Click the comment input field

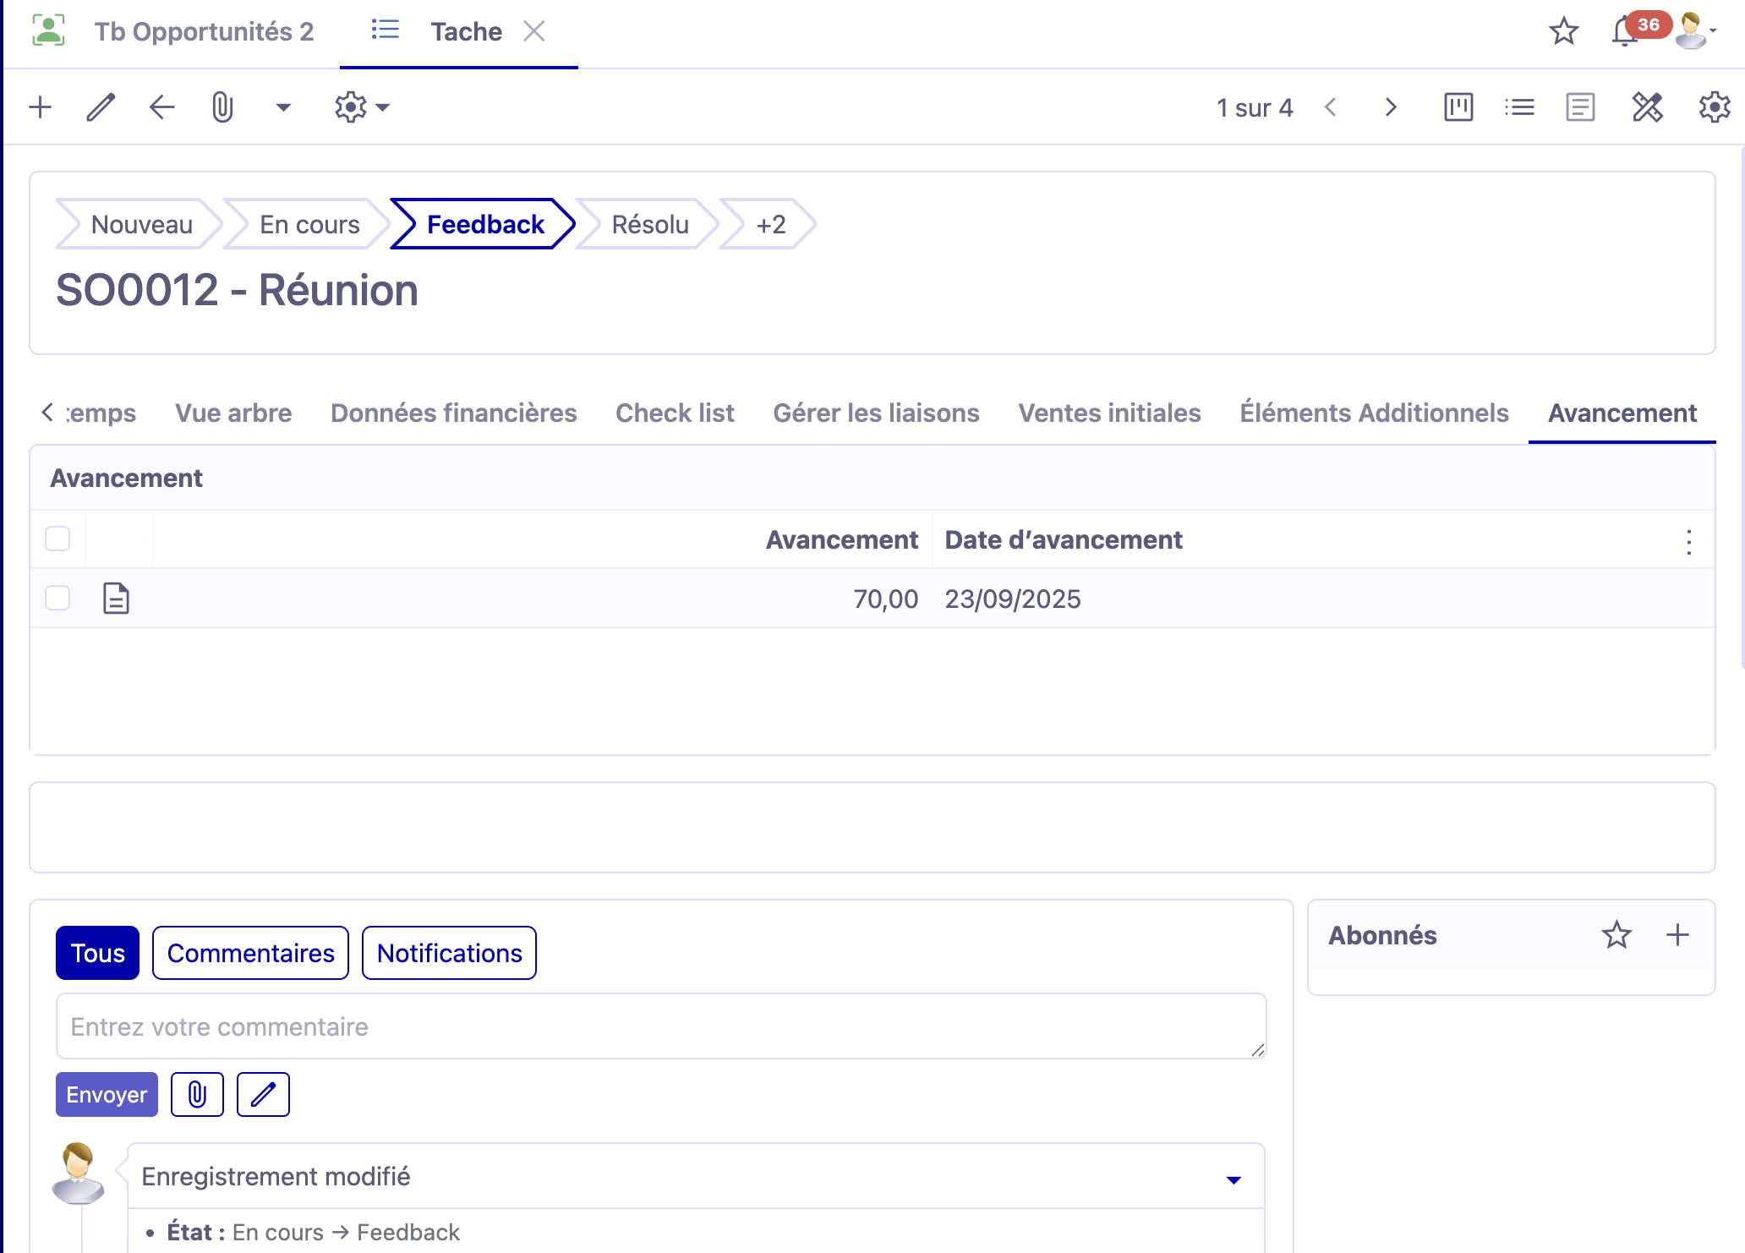click(x=659, y=1026)
